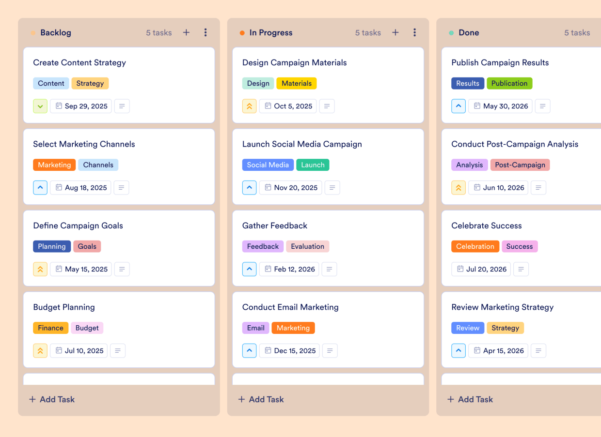Viewport: 601px width, 437px height.
Task: Click the priority arrow on Launch Social Media Campaign
Action: 249,187
